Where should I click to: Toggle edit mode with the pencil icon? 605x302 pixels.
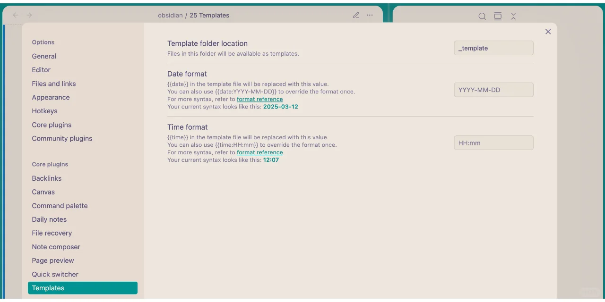(x=356, y=15)
